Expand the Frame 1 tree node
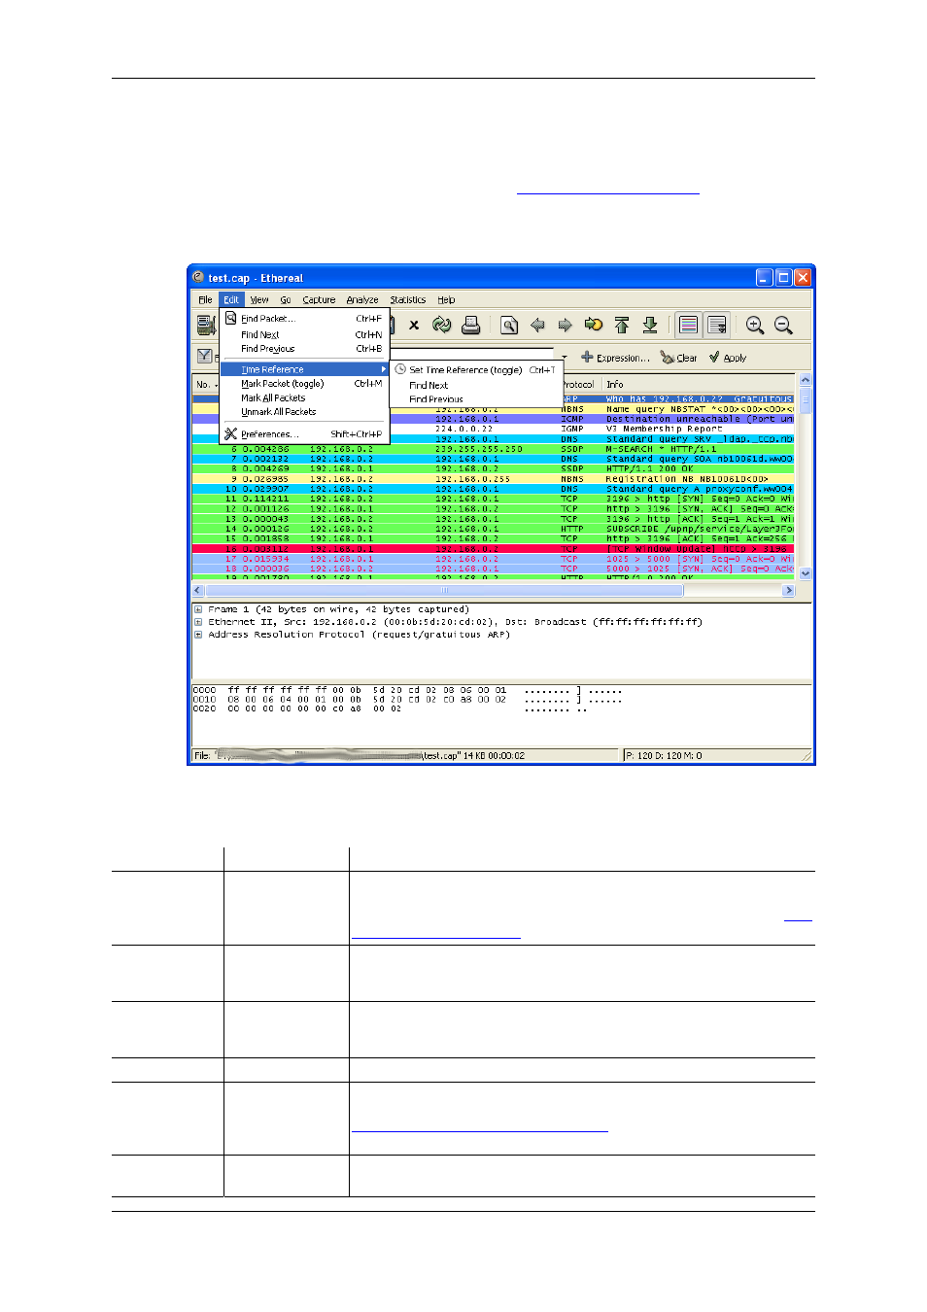 tap(198, 609)
